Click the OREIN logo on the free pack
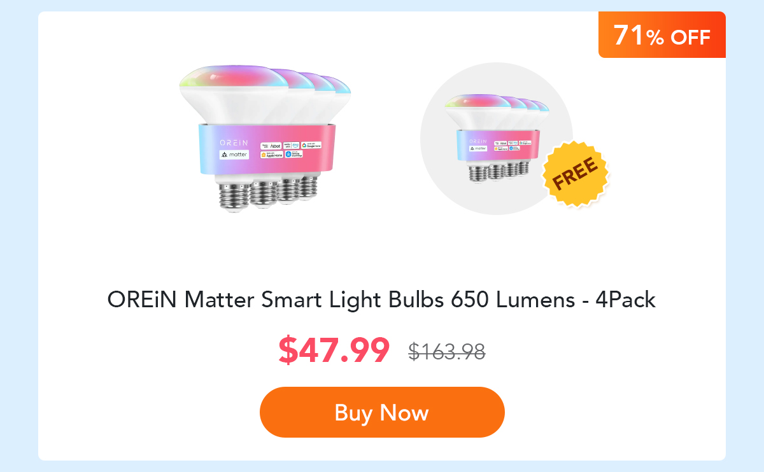This screenshot has height=472, width=764. pyautogui.click(x=478, y=141)
